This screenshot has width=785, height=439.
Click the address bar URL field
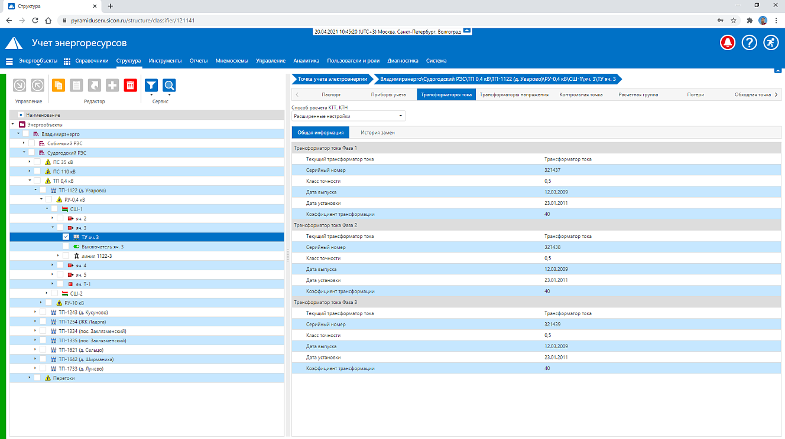point(390,20)
